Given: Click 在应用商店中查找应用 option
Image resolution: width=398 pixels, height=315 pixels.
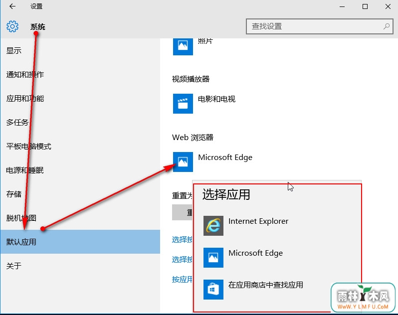Looking at the screenshot, I should point(265,285).
